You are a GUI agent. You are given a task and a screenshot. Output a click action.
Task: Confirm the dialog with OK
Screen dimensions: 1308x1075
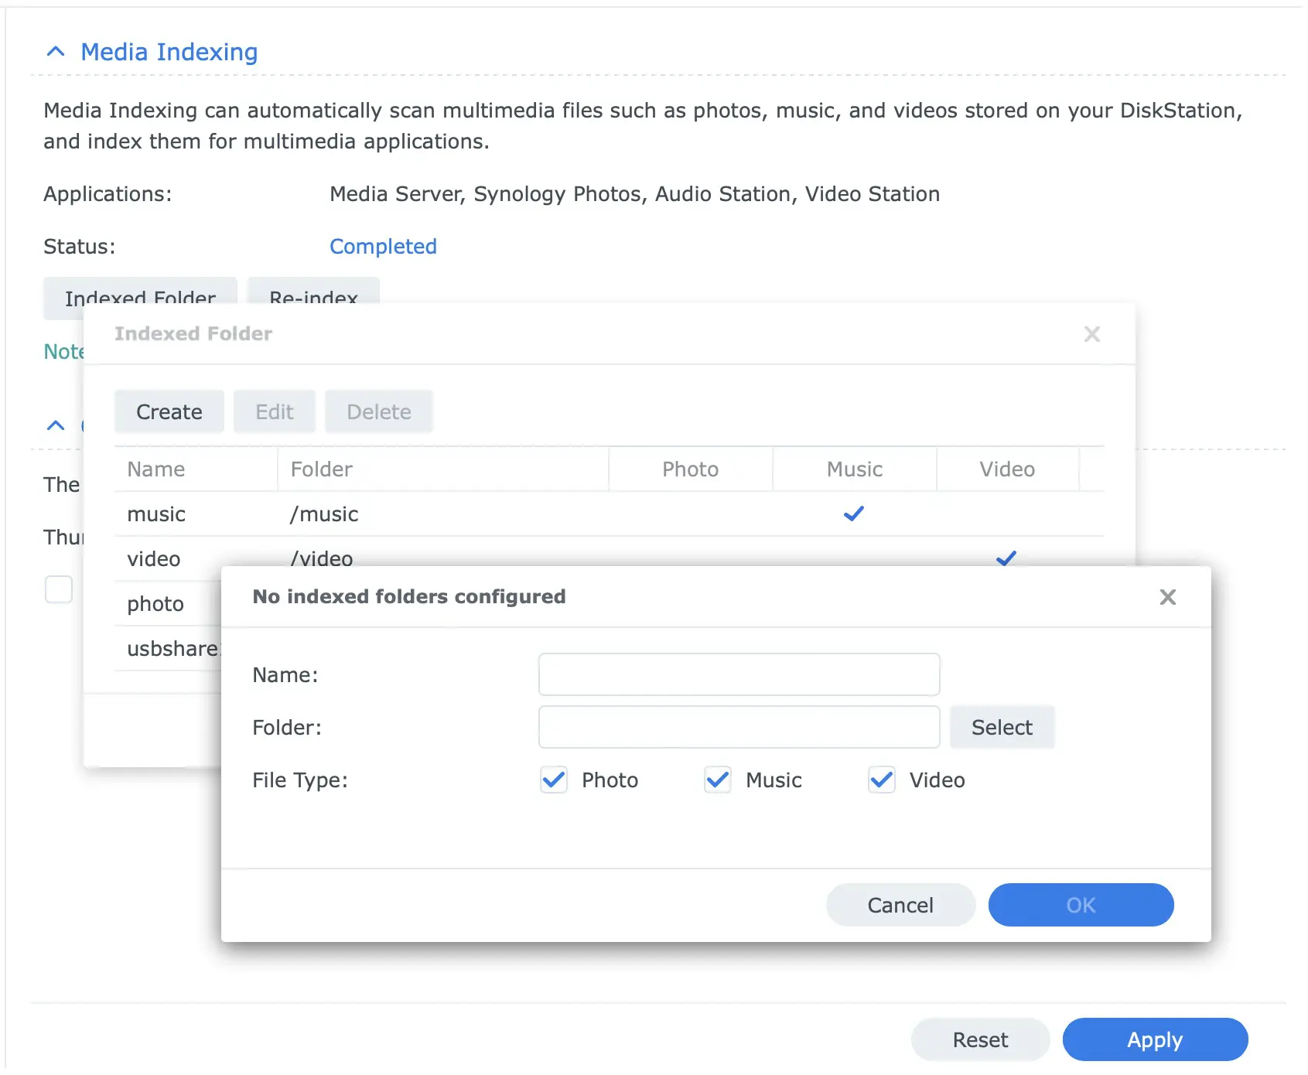tap(1081, 905)
